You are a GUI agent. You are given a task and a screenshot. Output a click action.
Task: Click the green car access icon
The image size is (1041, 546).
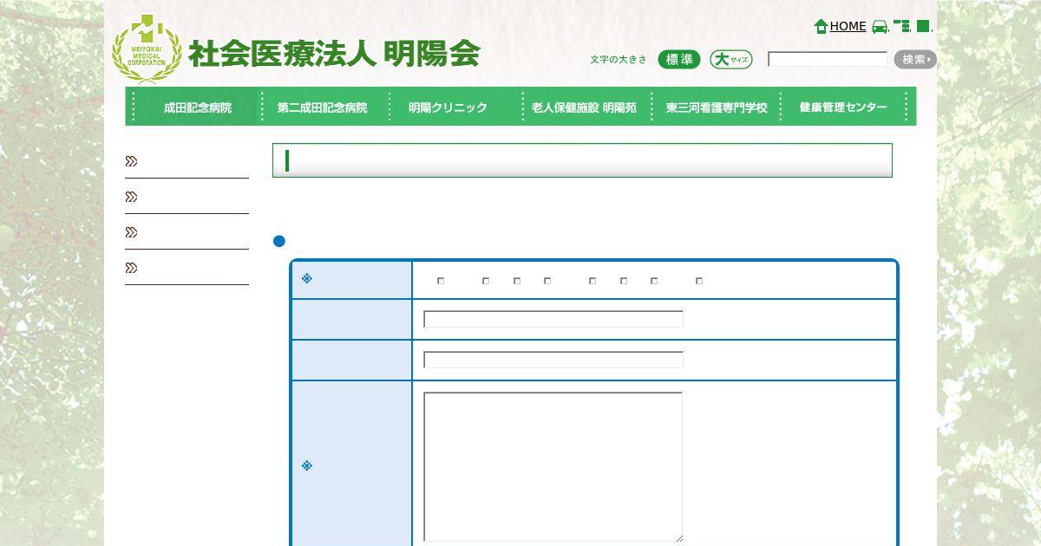[x=880, y=26]
